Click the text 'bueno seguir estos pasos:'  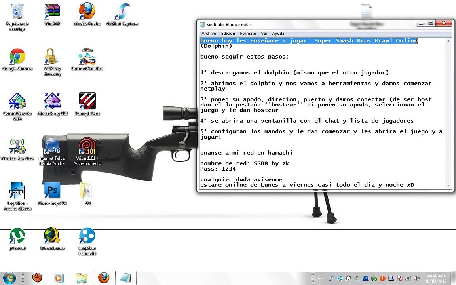point(245,57)
